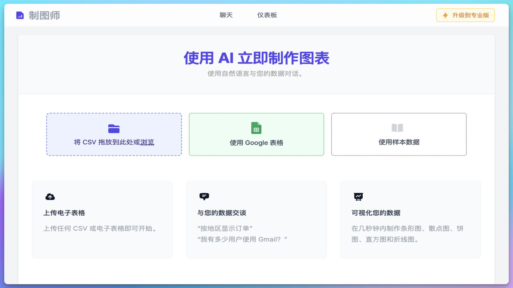Click the book icon on the 使用样本数据 card
The width and height of the screenshot is (513, 288).
click(x=398, y=128)
